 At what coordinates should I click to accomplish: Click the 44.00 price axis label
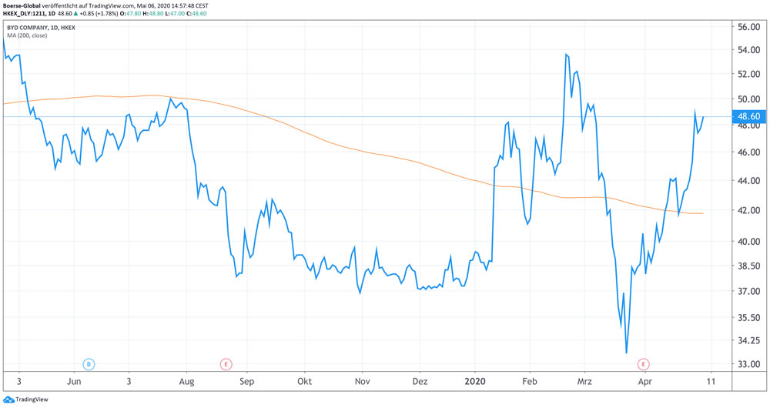(749, 181)
